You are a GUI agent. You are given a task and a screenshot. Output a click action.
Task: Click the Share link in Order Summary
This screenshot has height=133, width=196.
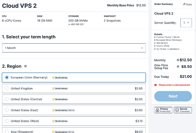pos(187,4)
